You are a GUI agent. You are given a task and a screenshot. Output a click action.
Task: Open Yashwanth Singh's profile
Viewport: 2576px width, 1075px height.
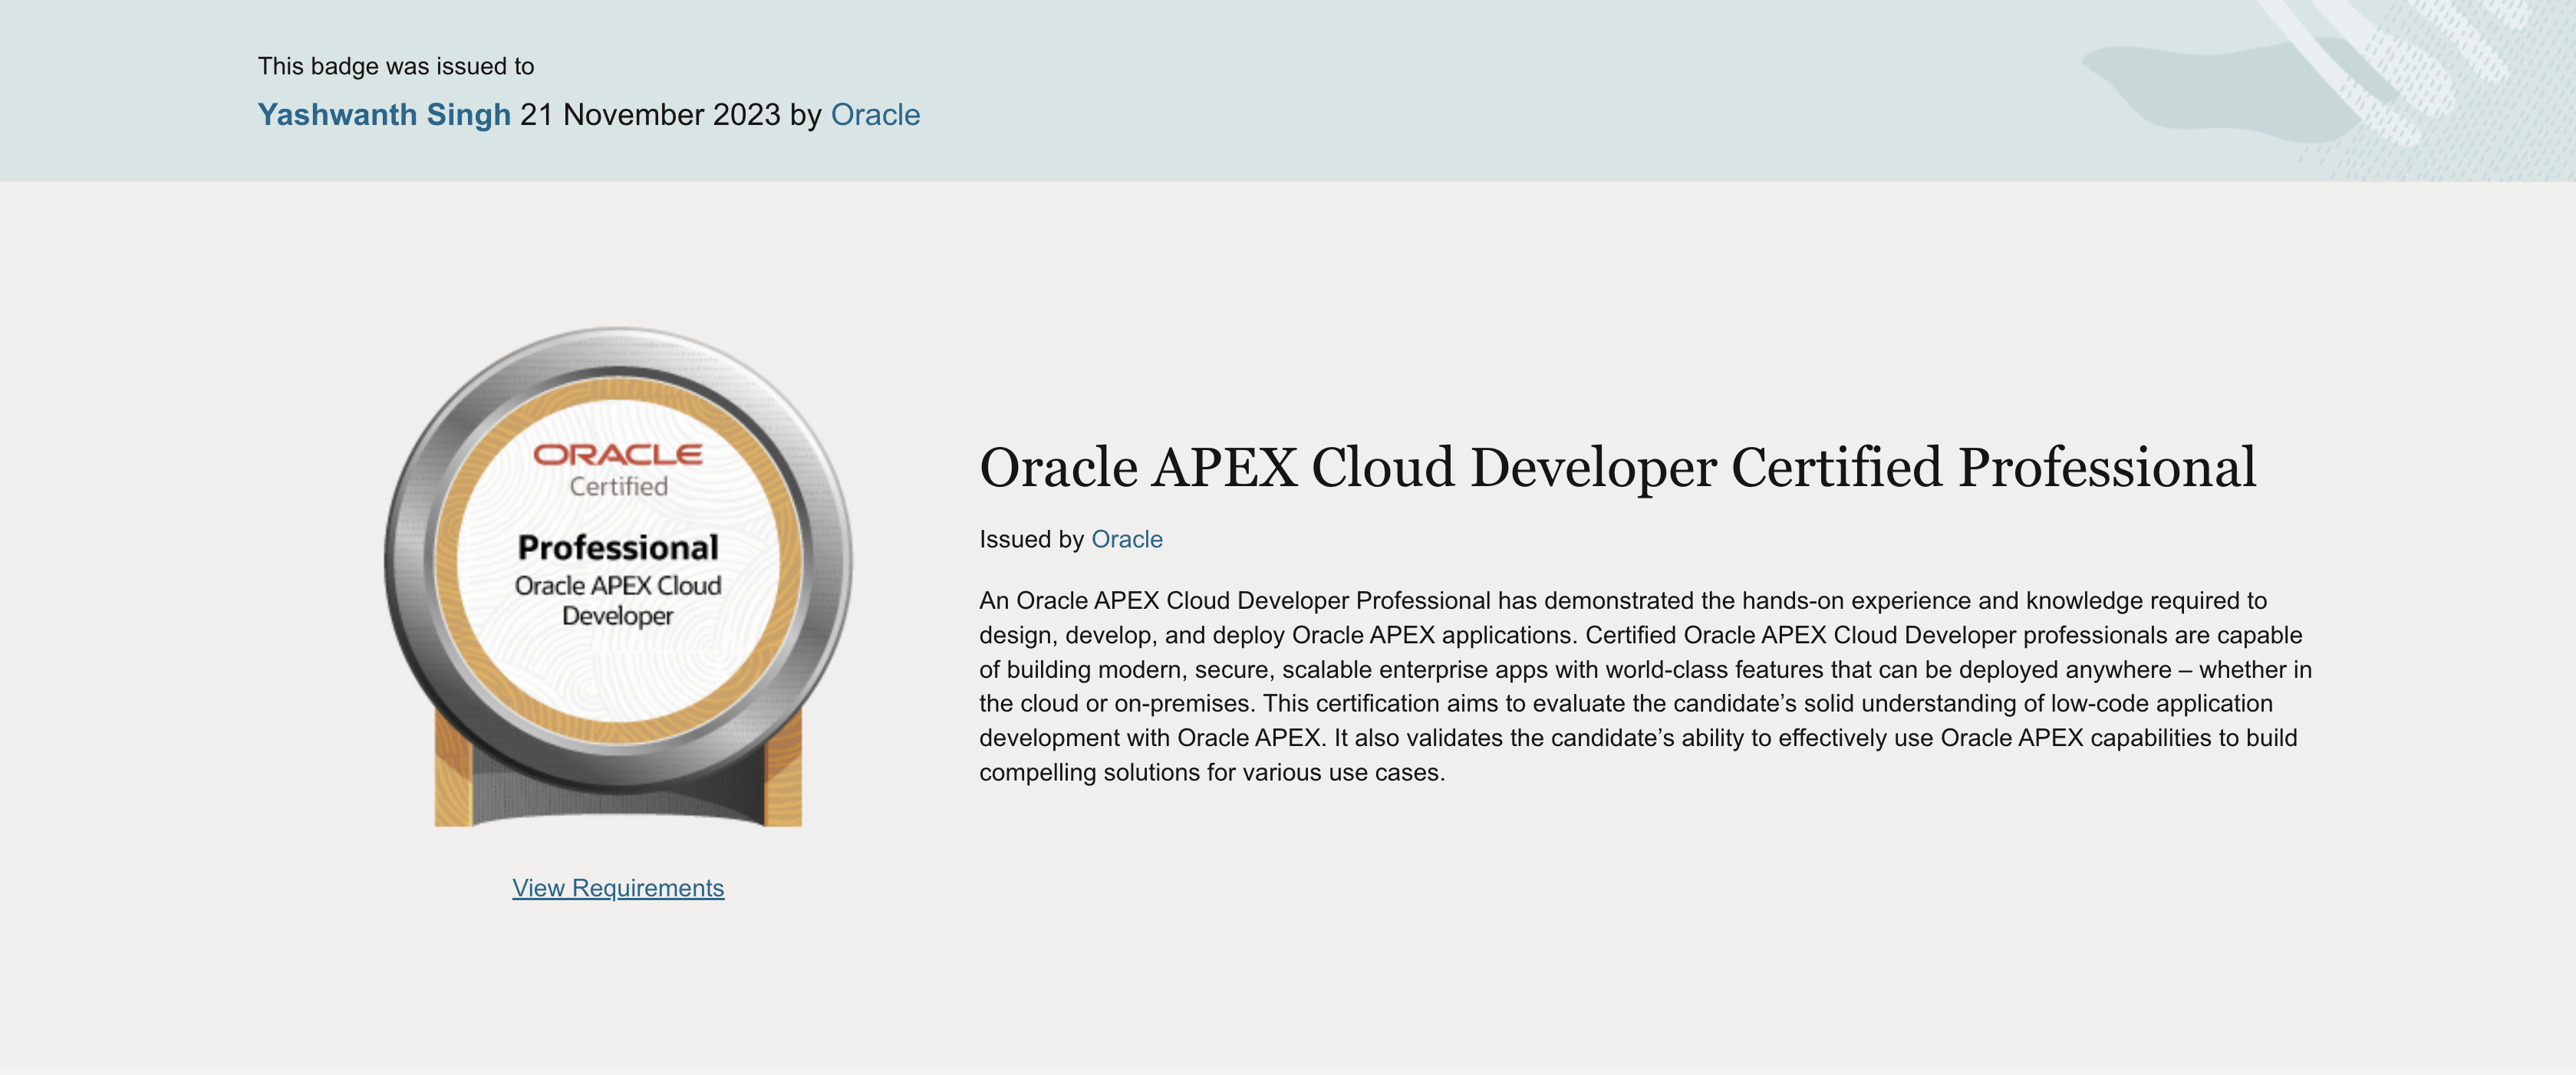pos(382,114)
